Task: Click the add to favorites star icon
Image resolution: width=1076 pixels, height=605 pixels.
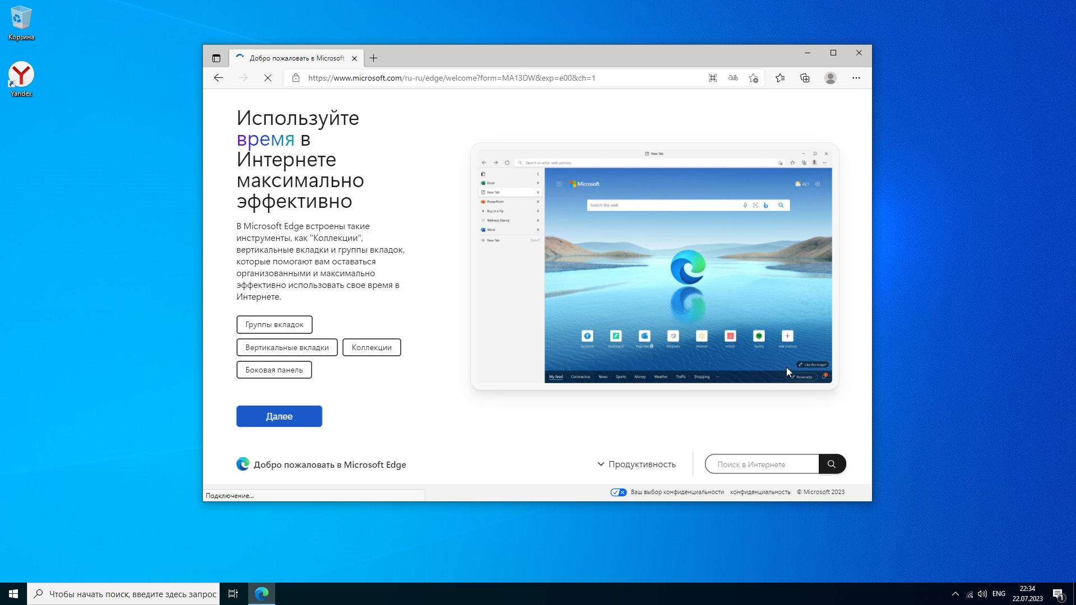Action: click(x=754, y=78)
